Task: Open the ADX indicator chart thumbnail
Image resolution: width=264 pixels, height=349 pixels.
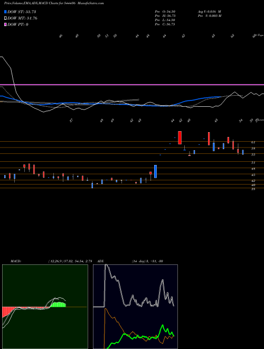Action: pos(135,307)
